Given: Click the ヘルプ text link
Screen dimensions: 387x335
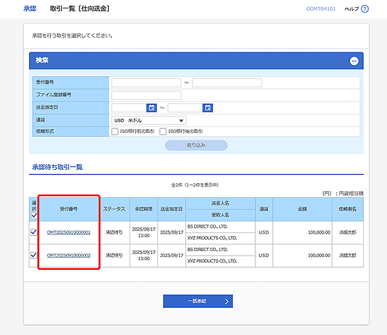Looking at the screenshot, I should point(352,9).
